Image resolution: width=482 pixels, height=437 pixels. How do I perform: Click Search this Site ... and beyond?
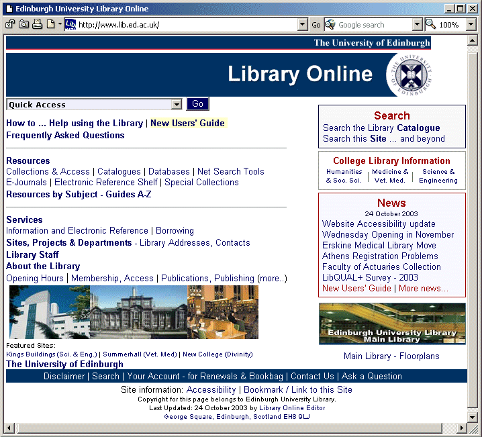[384, 138]
